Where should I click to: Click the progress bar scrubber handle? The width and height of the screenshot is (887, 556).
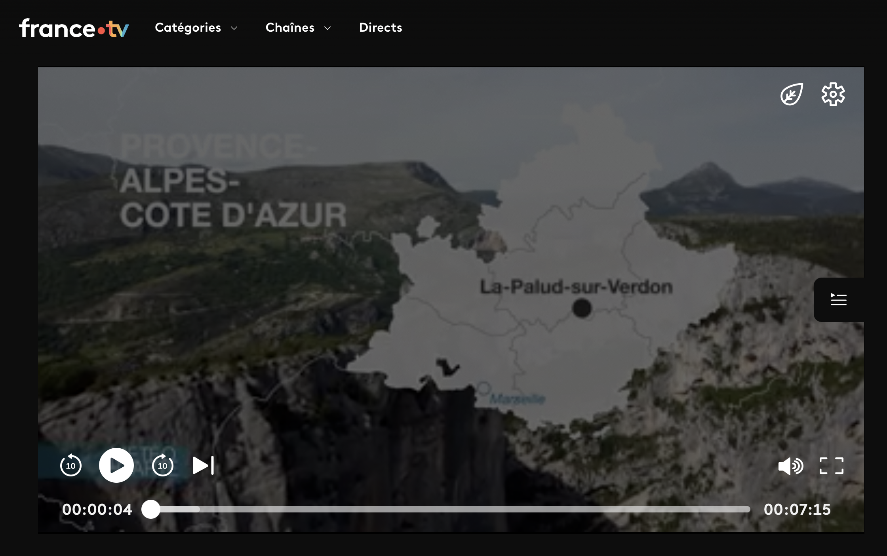click(151, 509)
